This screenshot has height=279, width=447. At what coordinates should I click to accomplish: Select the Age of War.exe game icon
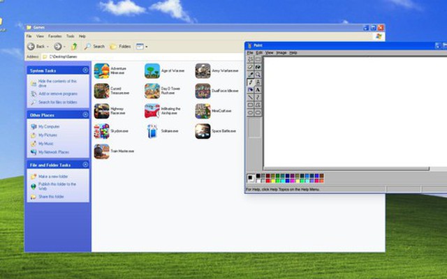pos(152,70)
